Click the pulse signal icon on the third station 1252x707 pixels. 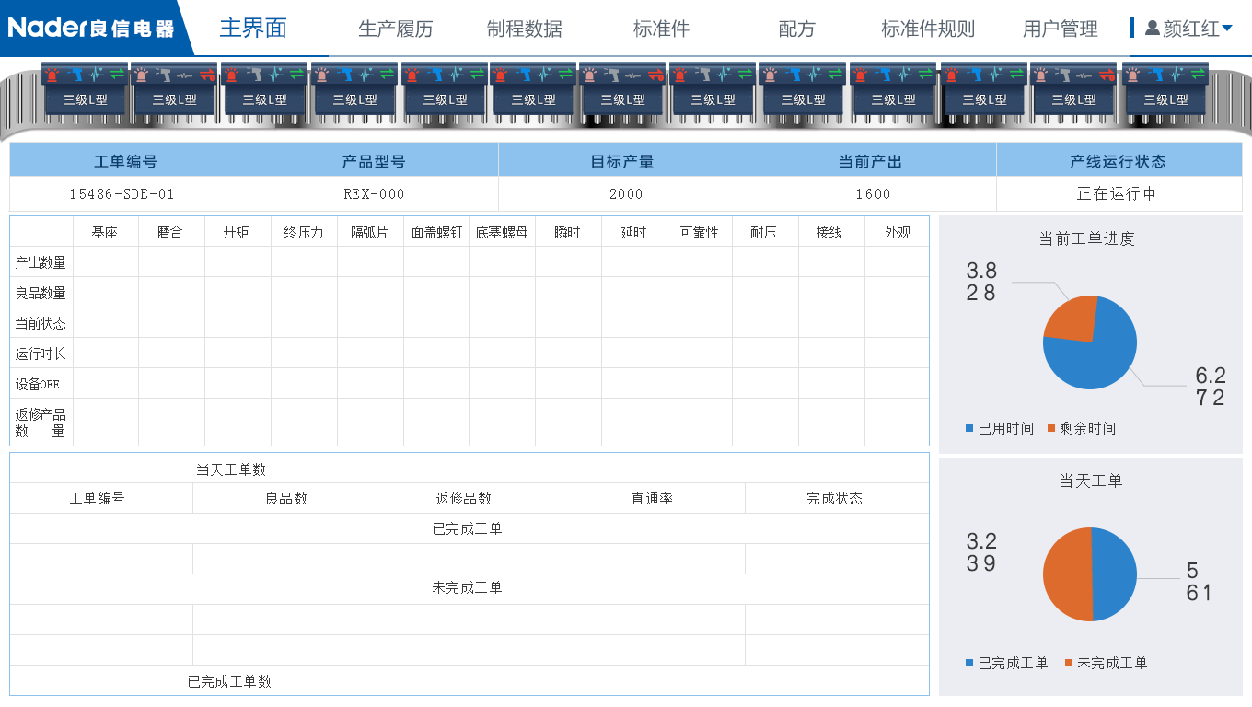pos(275,74)
